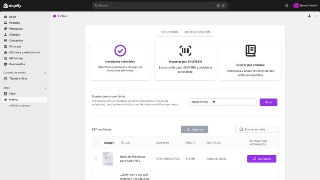Click the Buscar en tabla field
This screenshot has width=320, height=180.
coord(257,129)
